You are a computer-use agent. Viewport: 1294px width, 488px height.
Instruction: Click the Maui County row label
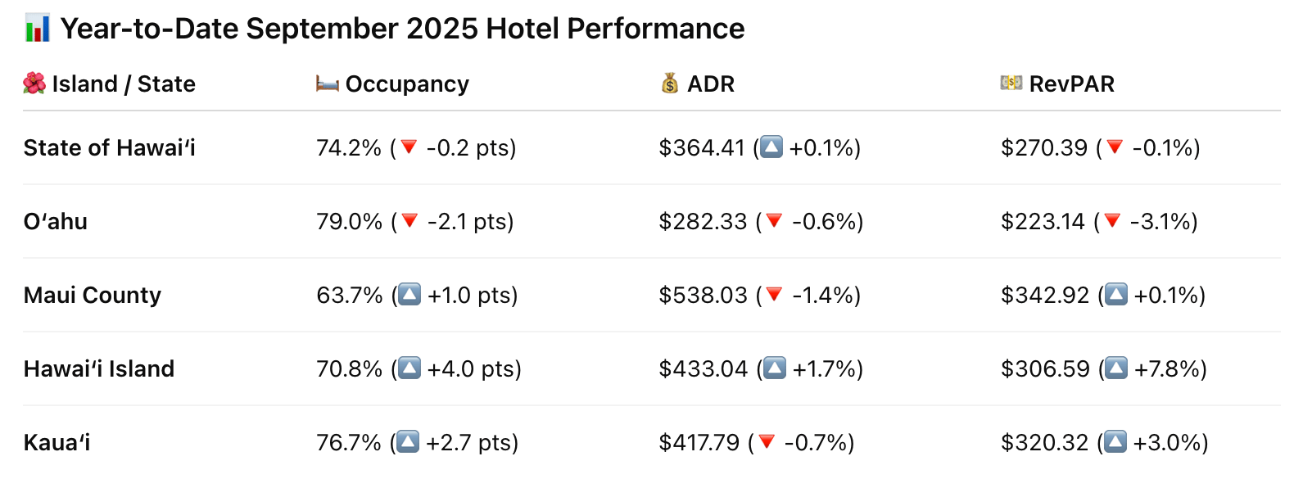(x=93, y=296)
